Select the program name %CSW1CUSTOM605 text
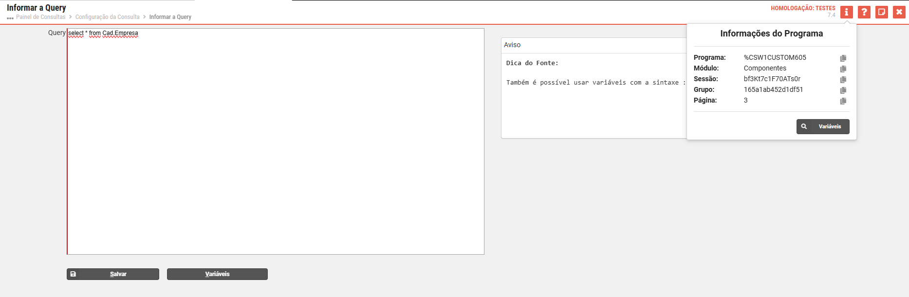This screenshot has width=909, height=297. coord(775,57)
